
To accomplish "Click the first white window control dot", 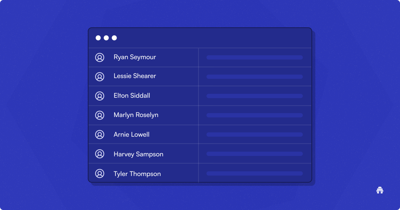I will pyautogui.click(x=98, y=38).
